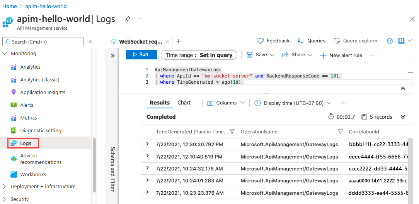Close the WebSocket req... query tab
Screen dimensions: 419x204
167,42
